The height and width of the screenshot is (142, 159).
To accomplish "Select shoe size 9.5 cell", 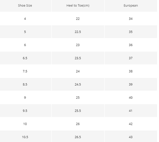I will coord(25,111).
